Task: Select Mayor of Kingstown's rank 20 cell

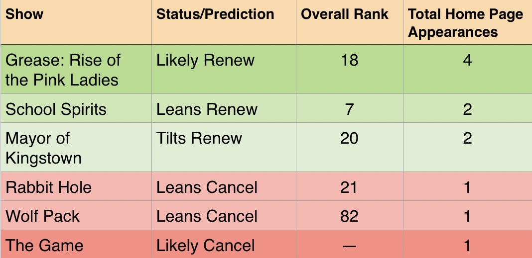Action: click(x=350, y=147)
